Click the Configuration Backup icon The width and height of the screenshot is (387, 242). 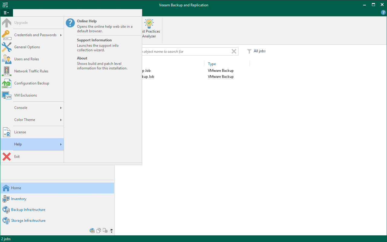[7, 83]
